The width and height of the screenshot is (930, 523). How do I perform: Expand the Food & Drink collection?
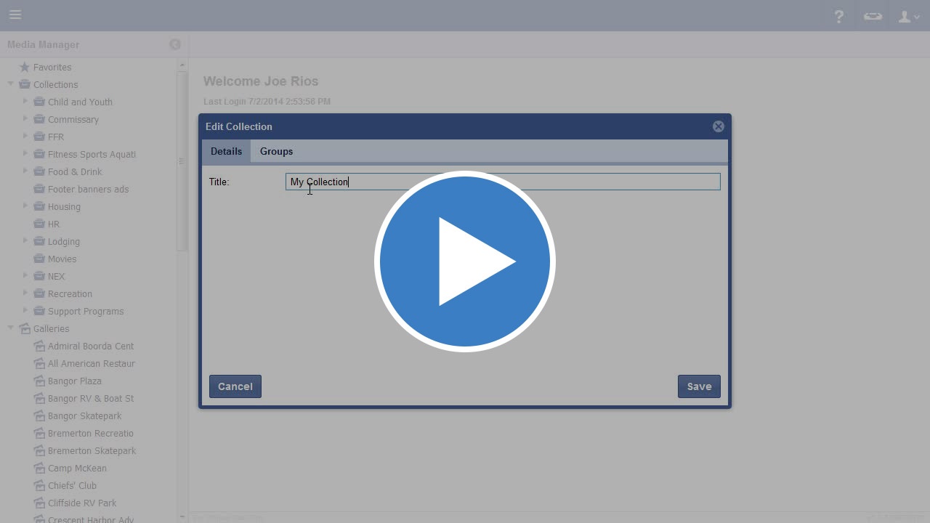point(25,171)
